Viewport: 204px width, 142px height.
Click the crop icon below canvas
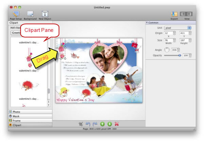(81, 124)
